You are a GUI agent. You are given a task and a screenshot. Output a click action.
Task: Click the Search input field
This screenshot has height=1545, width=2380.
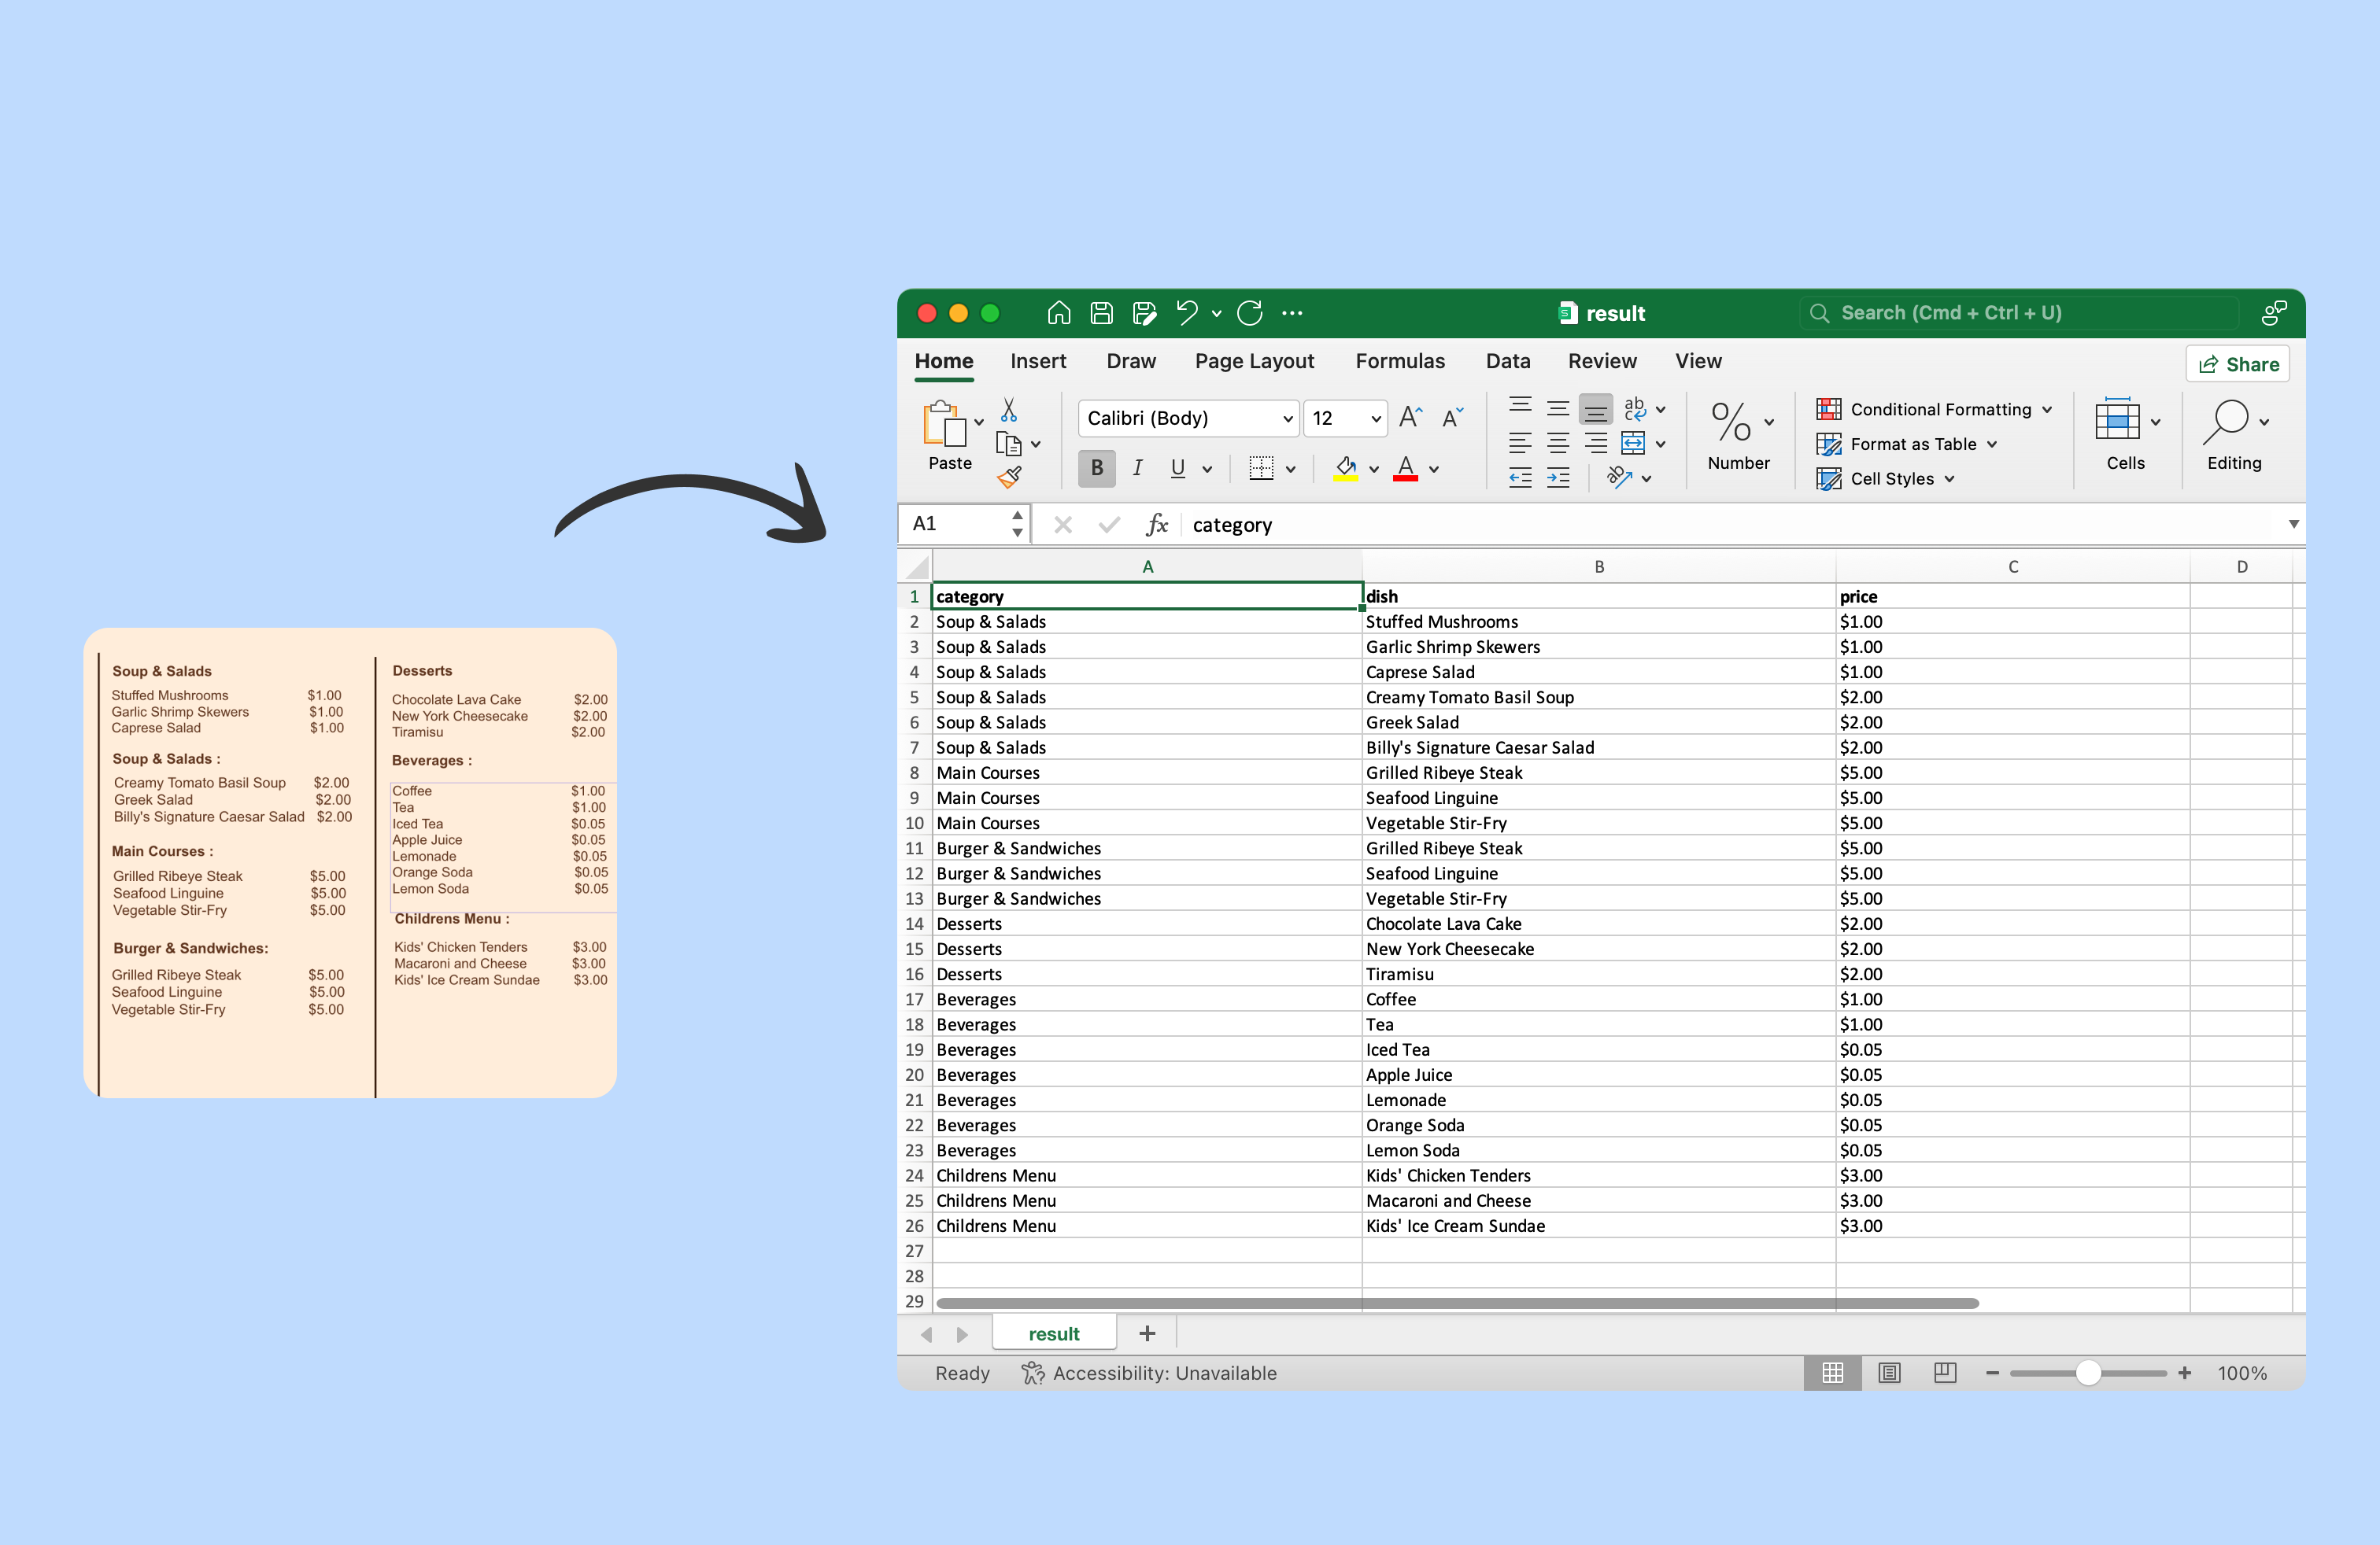coord(2020,313)
